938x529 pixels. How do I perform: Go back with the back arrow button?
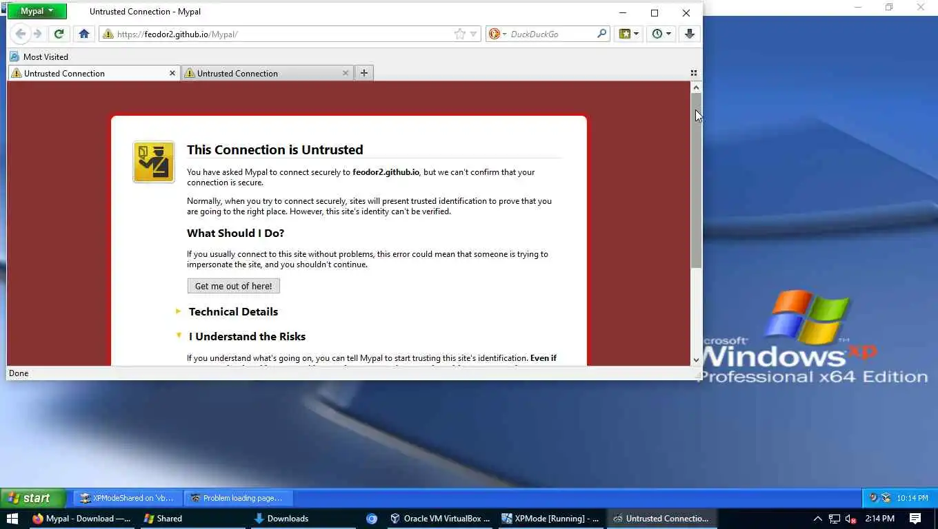point(21,34)
